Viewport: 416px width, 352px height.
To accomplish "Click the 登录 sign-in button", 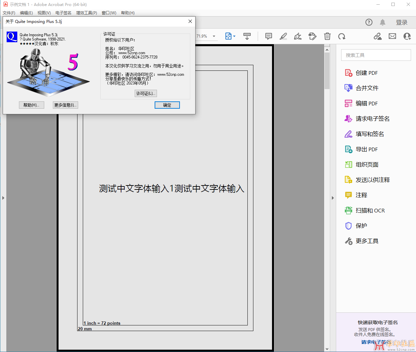I will tap(402, 22).
